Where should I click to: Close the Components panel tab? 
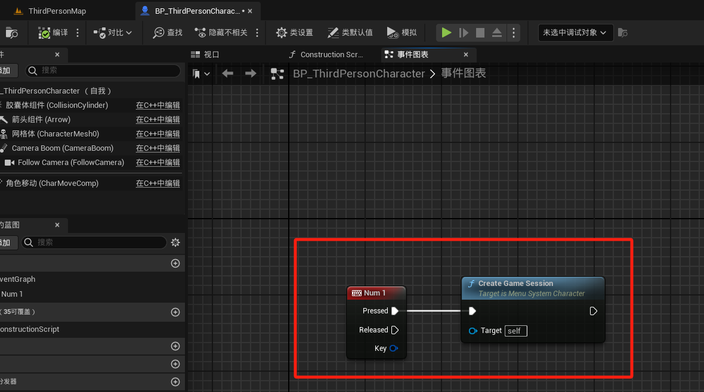[x=57, y=55]
